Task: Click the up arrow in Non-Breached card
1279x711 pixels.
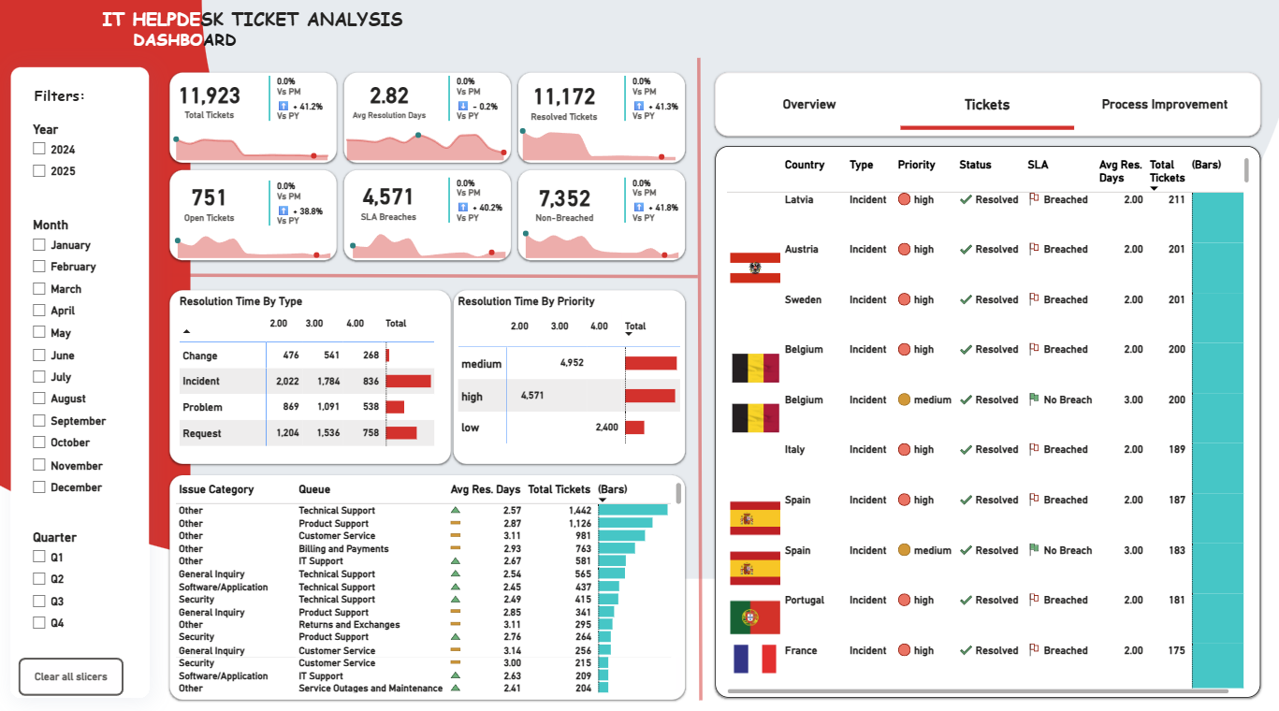Action: click(x=638, y=208)
